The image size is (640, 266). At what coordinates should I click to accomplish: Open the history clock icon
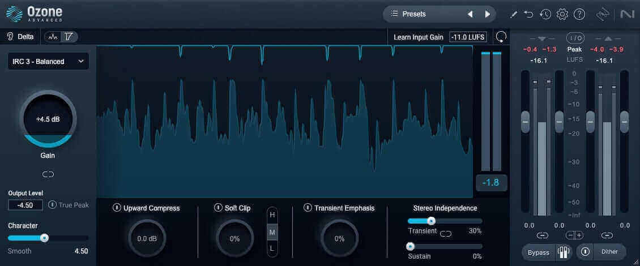(x=545, y=15)
